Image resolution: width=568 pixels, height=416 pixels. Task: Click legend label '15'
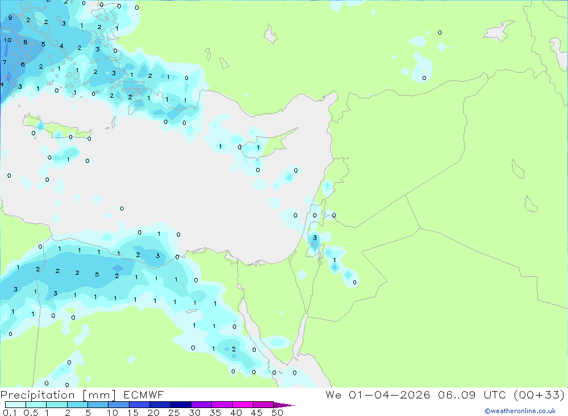click(x=133, y=413)
